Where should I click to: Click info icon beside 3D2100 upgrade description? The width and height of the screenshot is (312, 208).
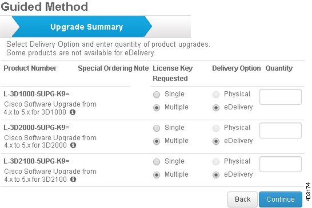73,180
